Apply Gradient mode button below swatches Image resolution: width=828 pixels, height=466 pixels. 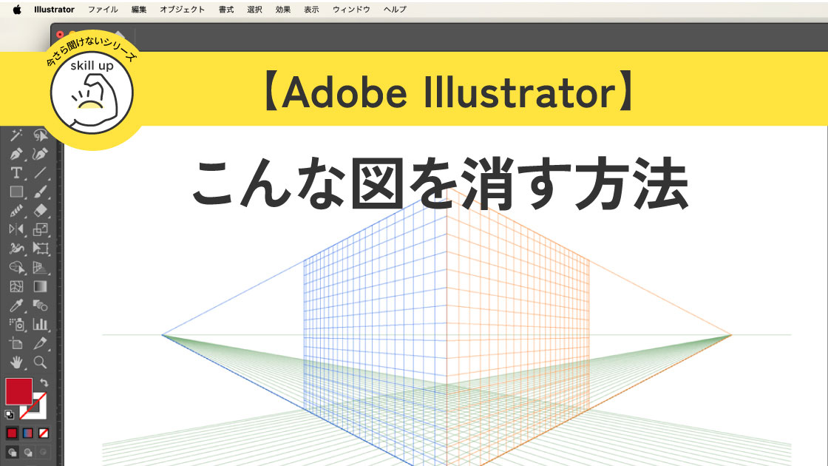coord(28,433)
